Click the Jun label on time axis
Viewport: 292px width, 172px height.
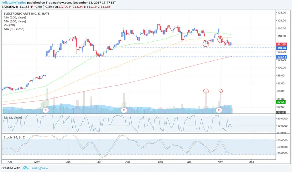click(68, 162)
